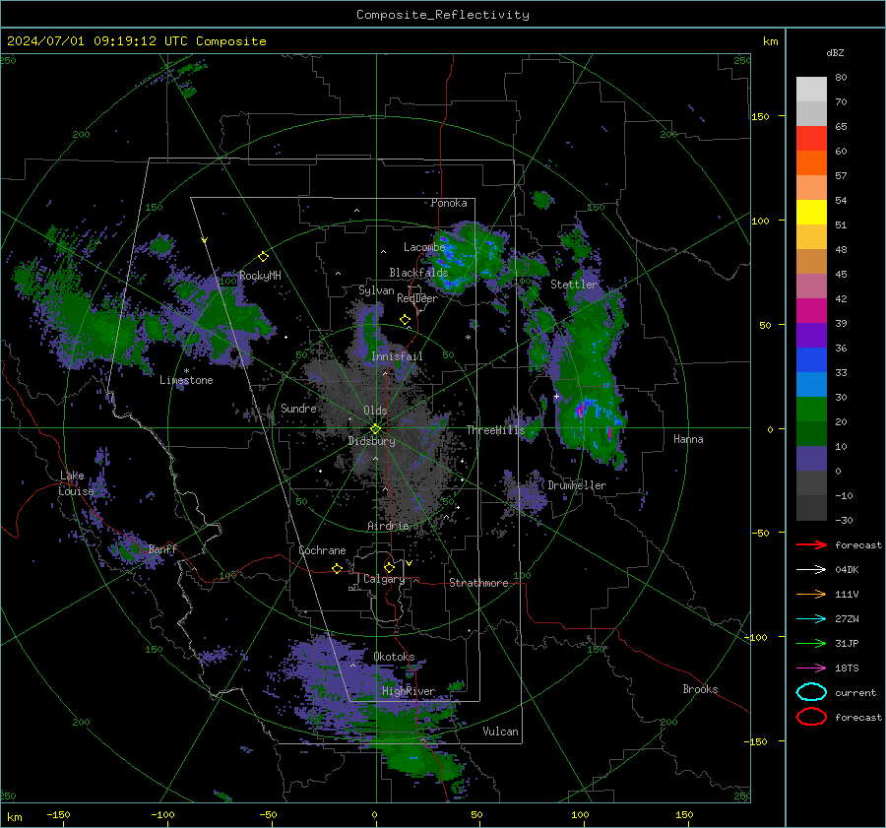The width and height of the screenshot is (886, 828).
Task: Click the bright green swatch below 30 dBZ
Action: tap(811, 409)
